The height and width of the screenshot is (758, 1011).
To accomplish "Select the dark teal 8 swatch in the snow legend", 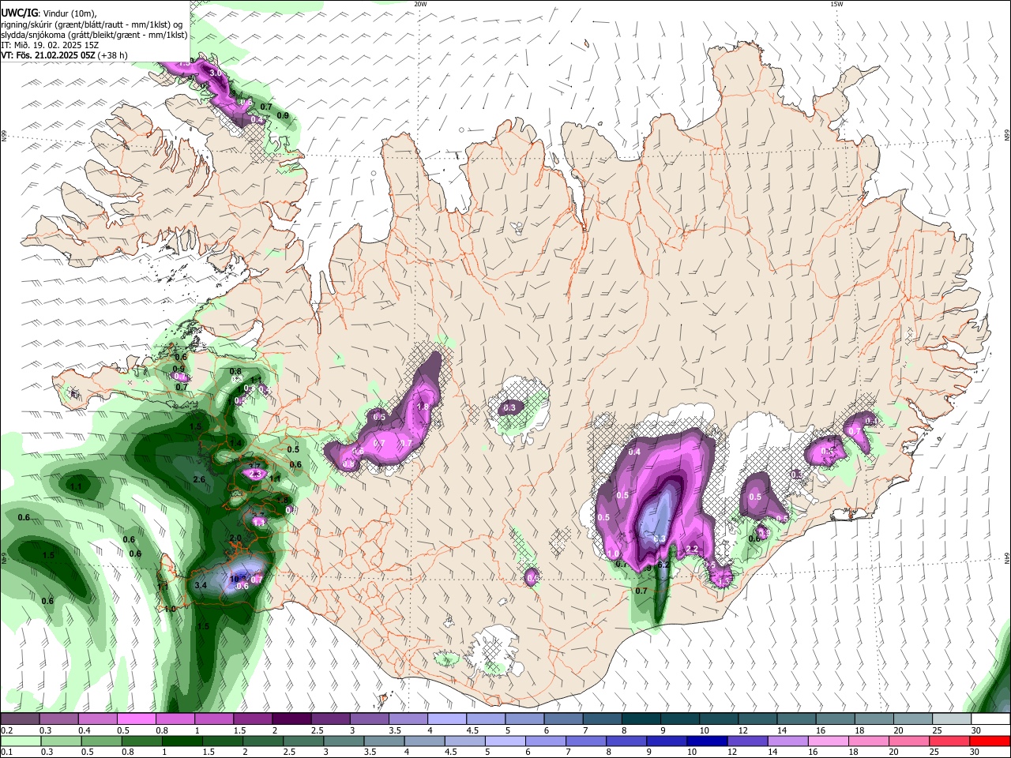I will pos(641,719).
